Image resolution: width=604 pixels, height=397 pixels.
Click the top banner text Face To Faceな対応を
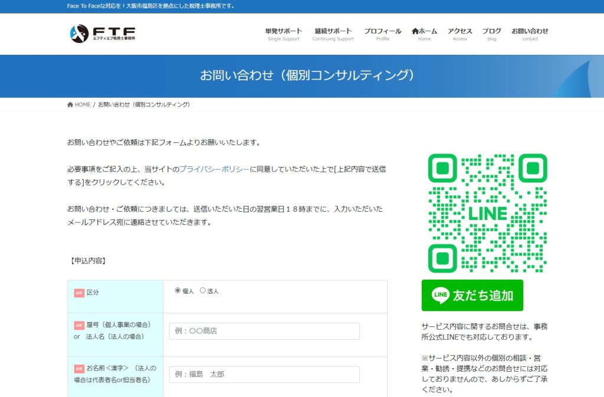pos(150,6)
